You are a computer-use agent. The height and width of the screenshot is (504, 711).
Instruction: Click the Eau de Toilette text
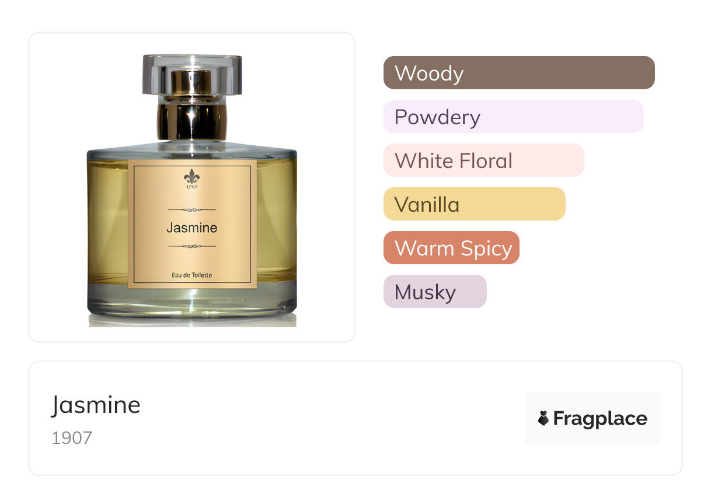pos(192,275)
